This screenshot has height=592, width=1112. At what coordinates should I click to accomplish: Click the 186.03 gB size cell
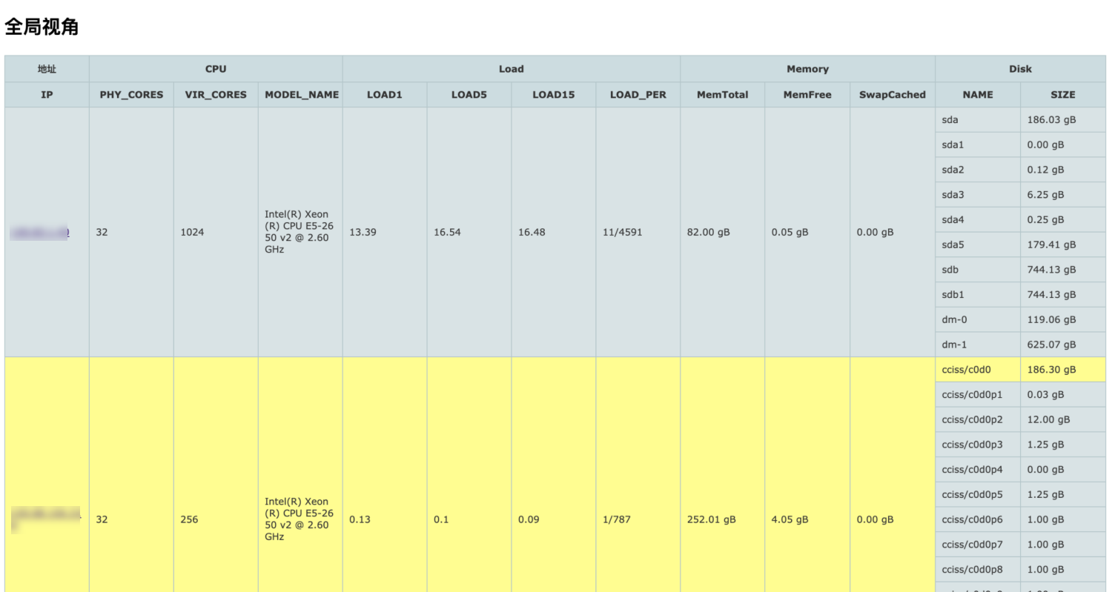[1063, 120]
